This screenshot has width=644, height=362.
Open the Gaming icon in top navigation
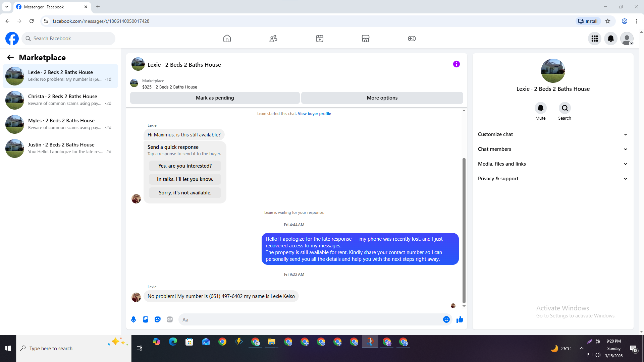point(412,39)
